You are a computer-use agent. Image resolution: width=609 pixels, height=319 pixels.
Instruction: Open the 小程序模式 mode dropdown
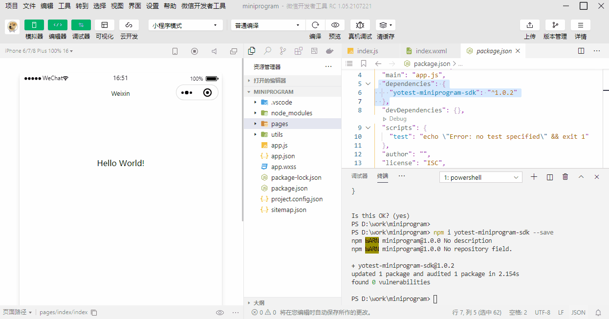pos(186,25)
